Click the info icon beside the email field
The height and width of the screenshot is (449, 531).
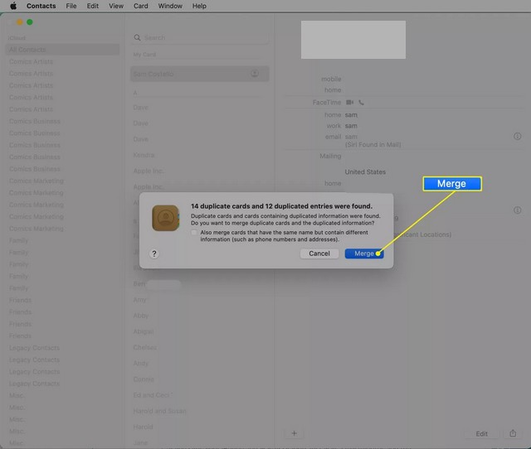517,136
